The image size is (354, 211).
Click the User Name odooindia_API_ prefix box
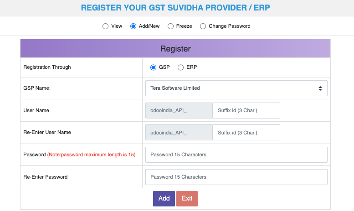(179, 111)
